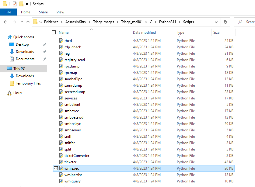Click the smbrelayx file icon
Screen dimensions: 255x187
(61, 124)
